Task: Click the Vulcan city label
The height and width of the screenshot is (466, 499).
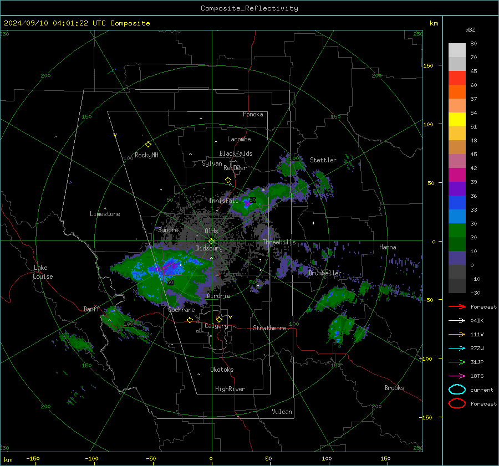Action: (x=282, y=412)
